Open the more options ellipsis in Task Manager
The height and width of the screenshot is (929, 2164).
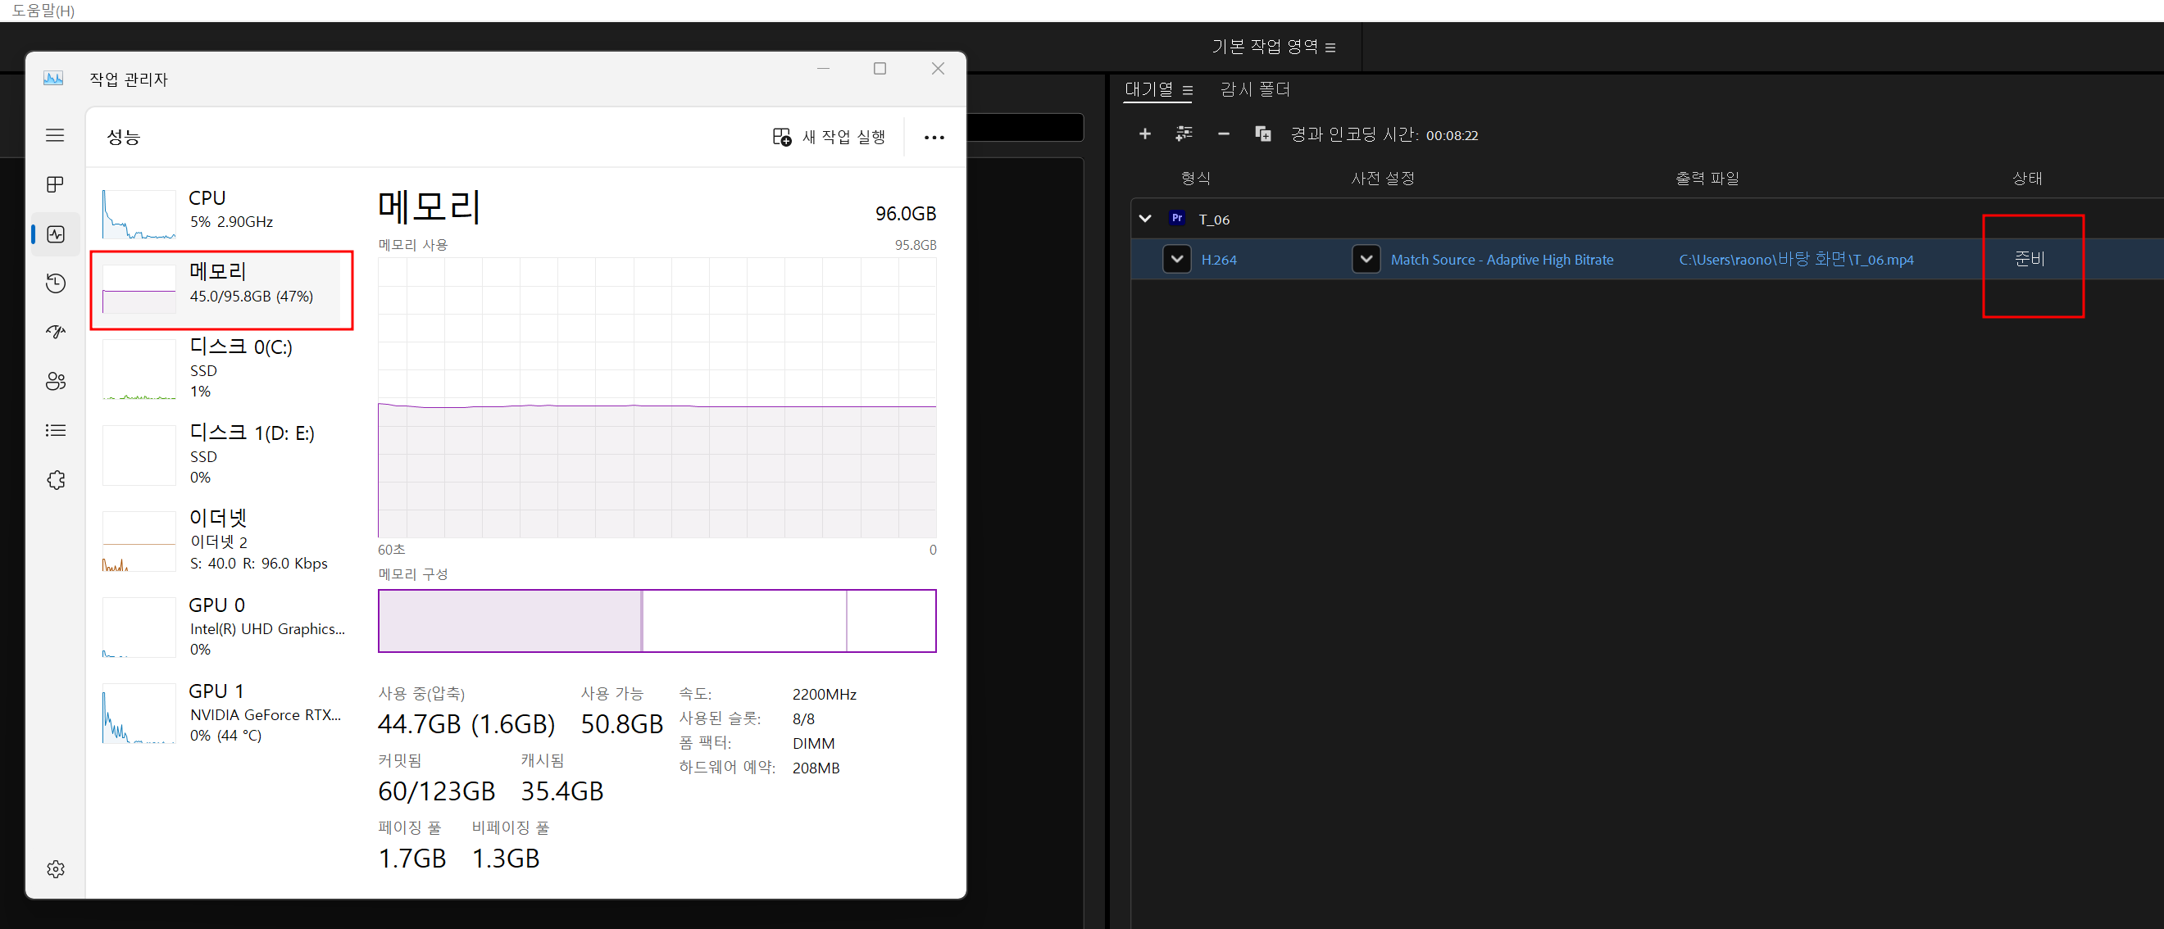(934, 136)
